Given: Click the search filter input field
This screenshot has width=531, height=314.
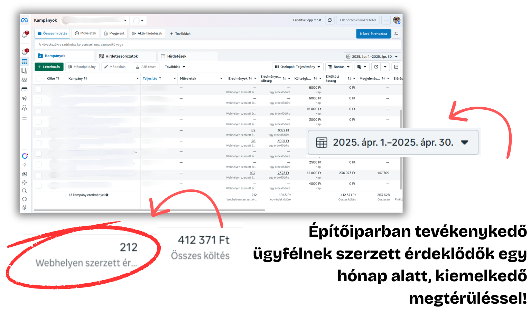Looking at the screenshot, I should 218,45.
